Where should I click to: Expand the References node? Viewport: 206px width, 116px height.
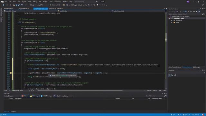pyautogui.click(x=172, y=20)
